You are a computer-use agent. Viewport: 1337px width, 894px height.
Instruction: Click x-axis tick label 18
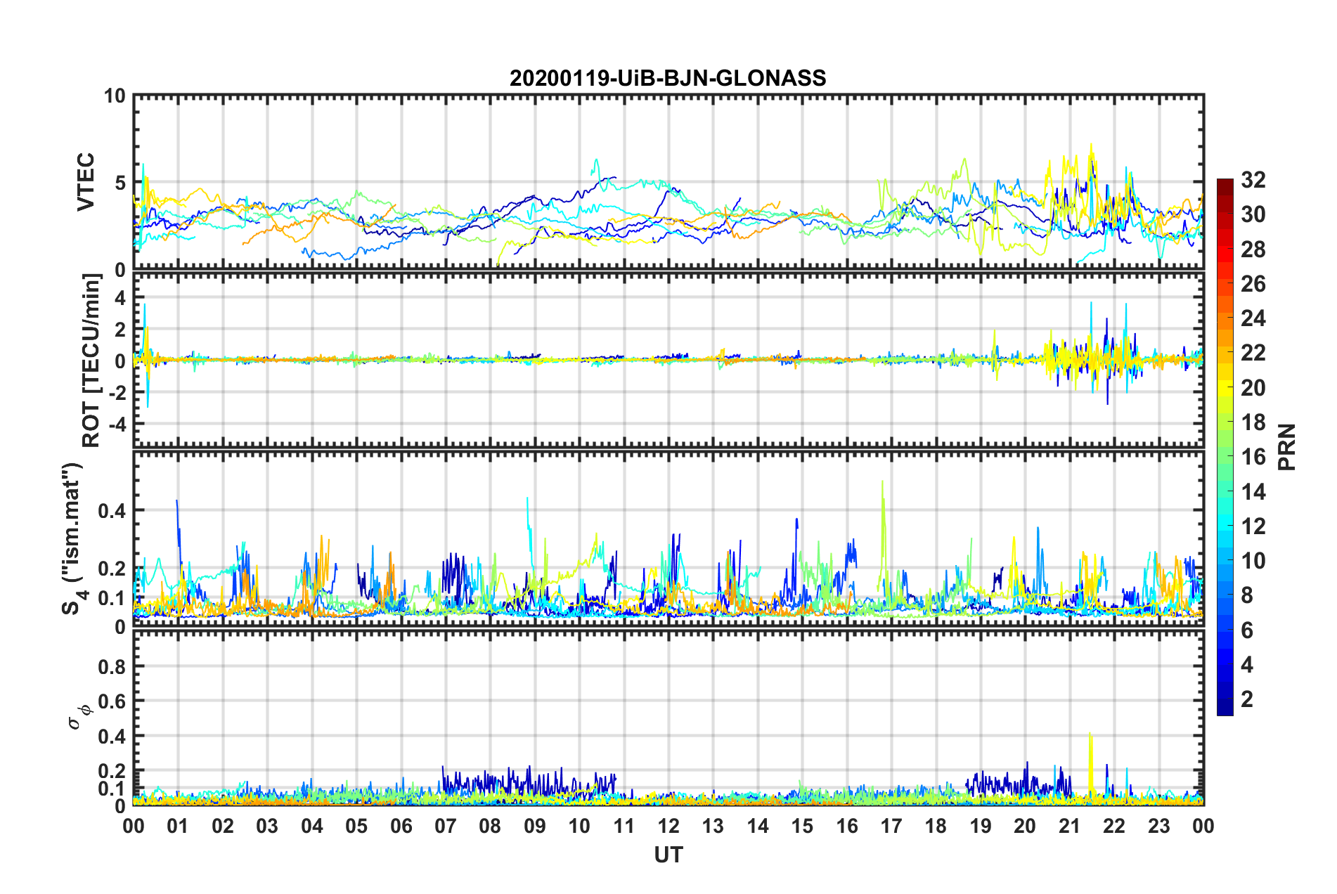[936, 826]
